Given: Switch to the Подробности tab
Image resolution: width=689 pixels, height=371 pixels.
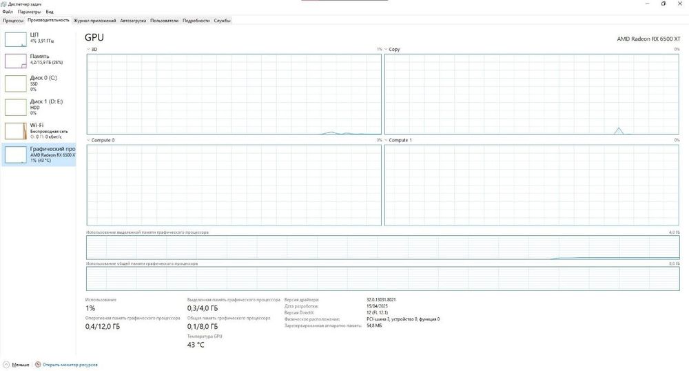Looking at the screenshot, I should (196, 21).
